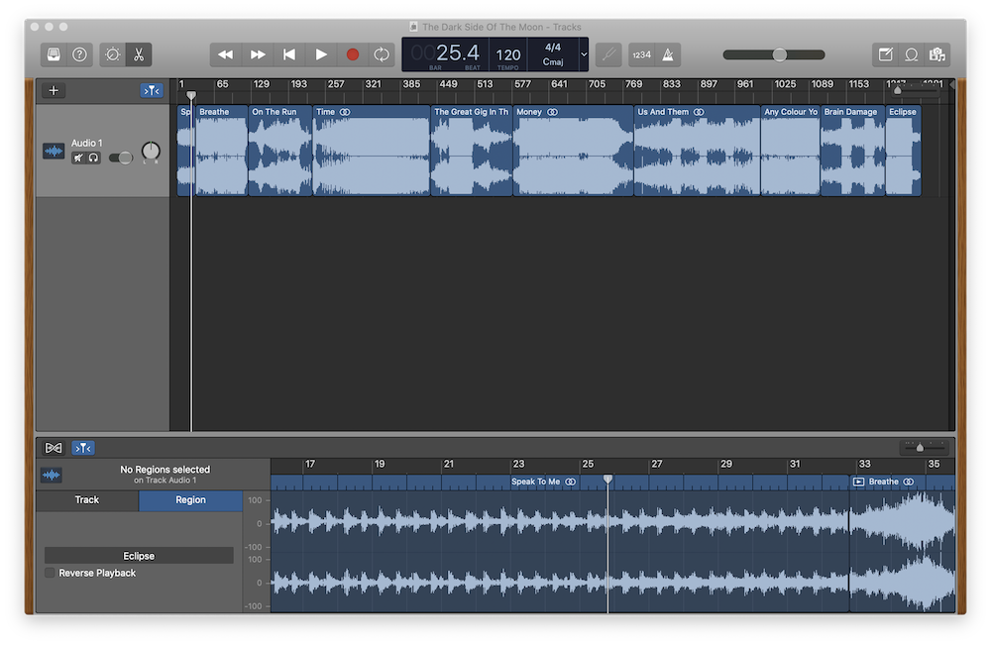Toggle Smart Controls dial button

(x=113, y=54)
